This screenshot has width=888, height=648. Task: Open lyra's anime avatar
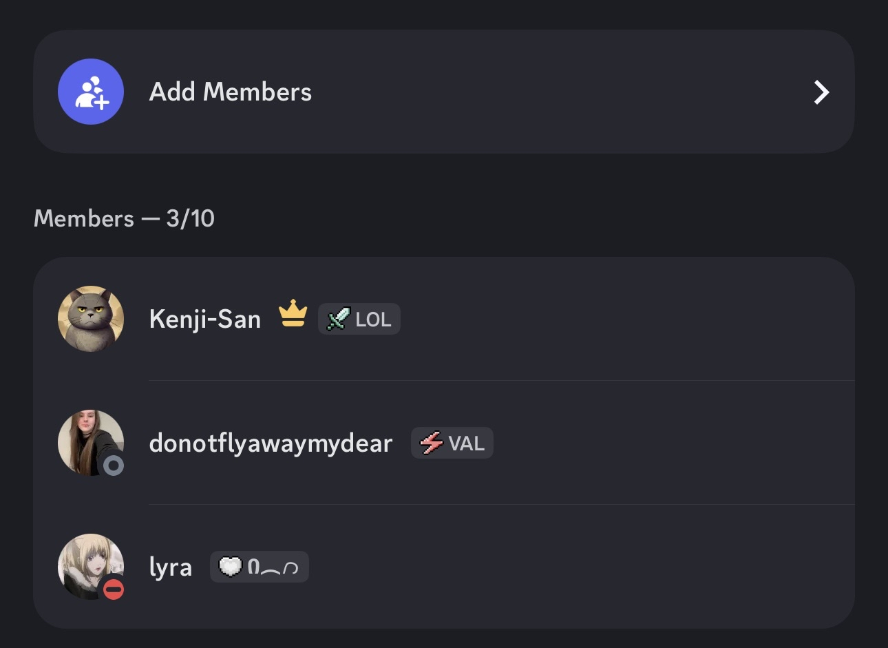click(86, 562)
